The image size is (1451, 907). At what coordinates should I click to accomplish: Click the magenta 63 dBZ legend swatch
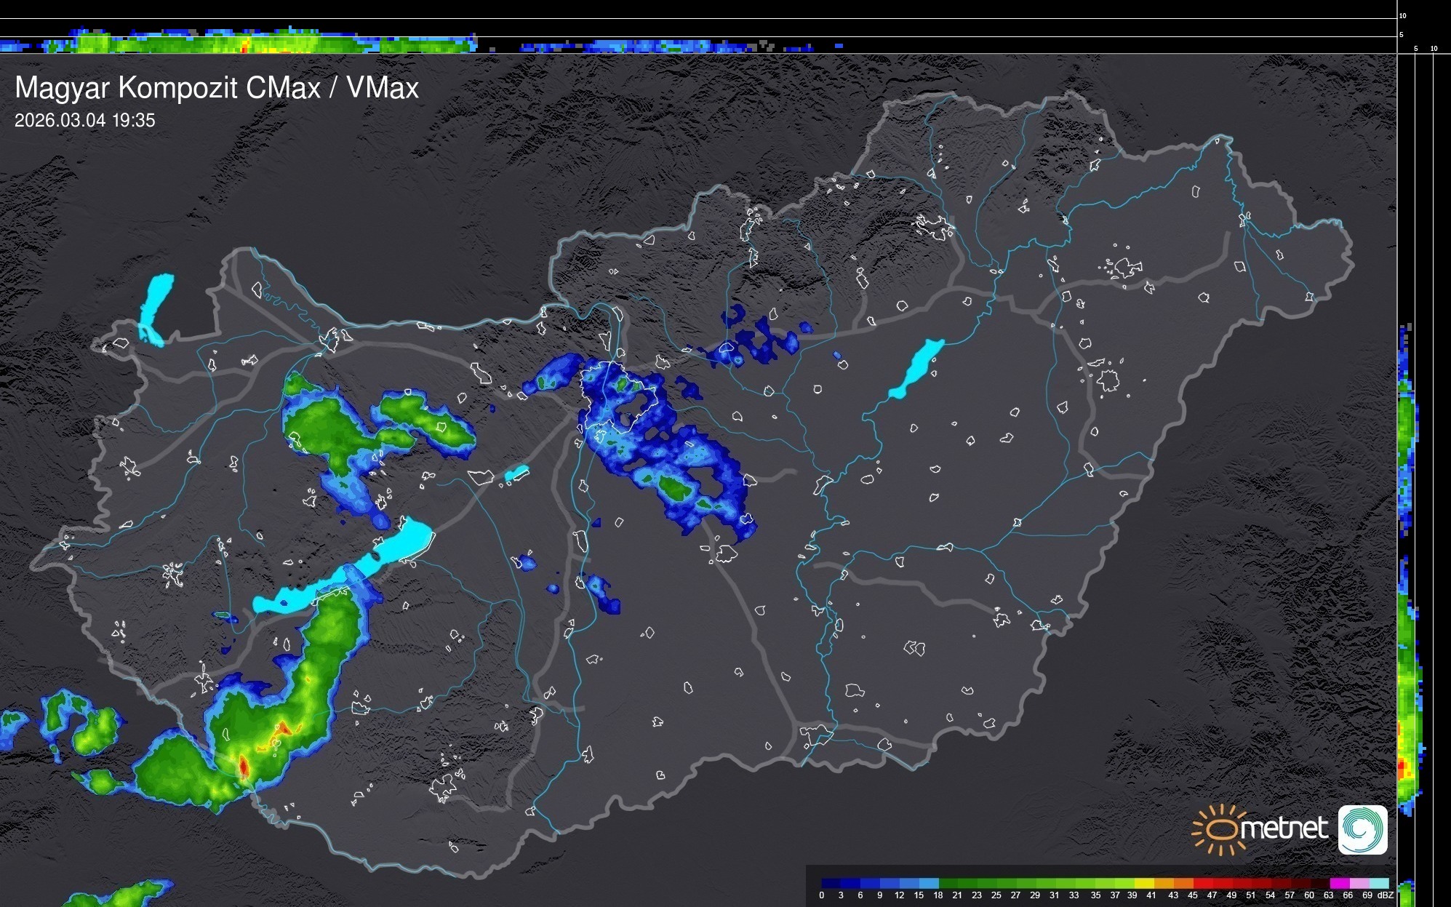1338,883
